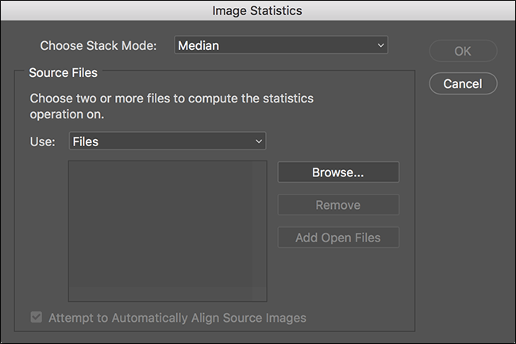
Task: Click the bottom edge of the file list box
Action: [167, 301]
